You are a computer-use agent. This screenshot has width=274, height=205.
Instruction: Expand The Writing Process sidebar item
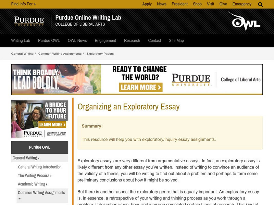coord(35,176)
